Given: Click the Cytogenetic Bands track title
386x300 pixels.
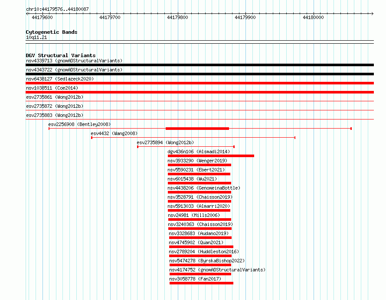Looking at the screenshot, I should click(52, 32).
